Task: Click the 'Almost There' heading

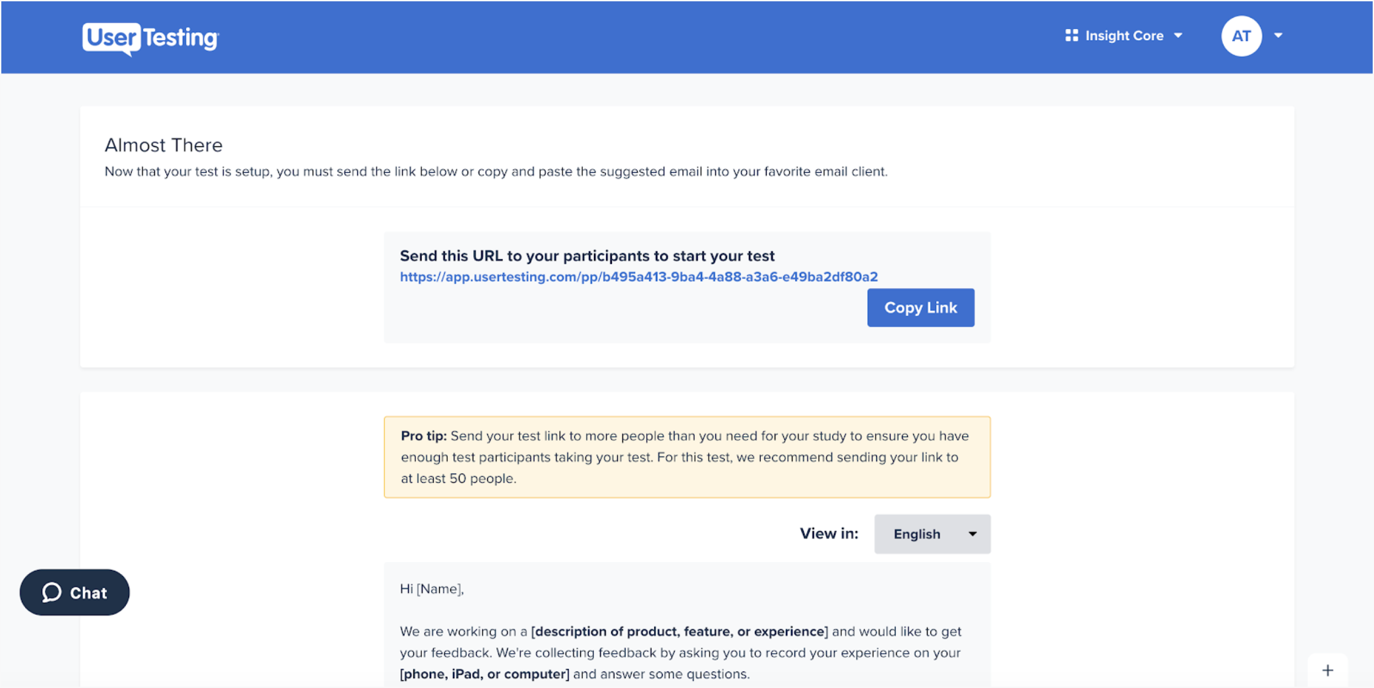Action: 164,145
